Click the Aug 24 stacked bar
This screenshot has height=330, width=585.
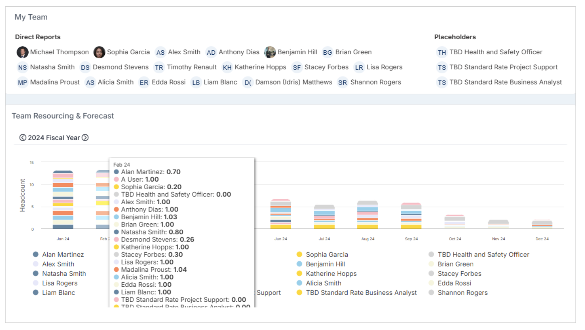368,215
